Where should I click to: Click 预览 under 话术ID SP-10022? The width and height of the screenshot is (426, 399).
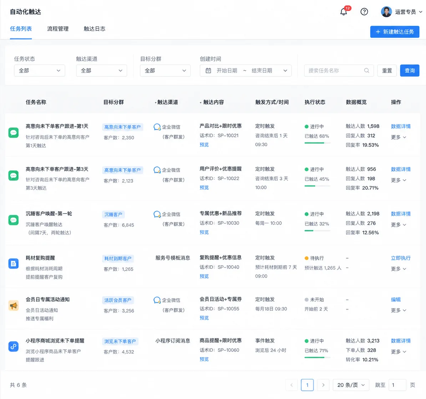[x=204, y=188]
